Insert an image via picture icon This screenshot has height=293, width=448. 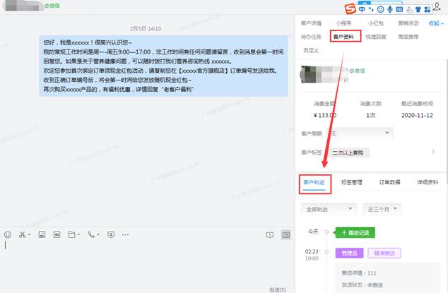pyautogui.click(x=42, y=234)
